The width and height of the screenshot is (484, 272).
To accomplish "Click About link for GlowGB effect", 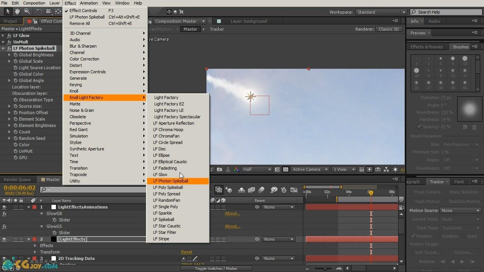I will point(233,213).
